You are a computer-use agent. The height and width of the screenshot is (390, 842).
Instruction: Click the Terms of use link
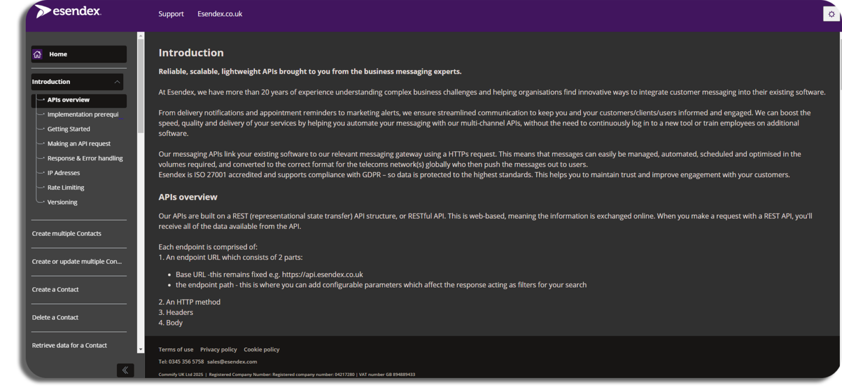pos(175,349)
